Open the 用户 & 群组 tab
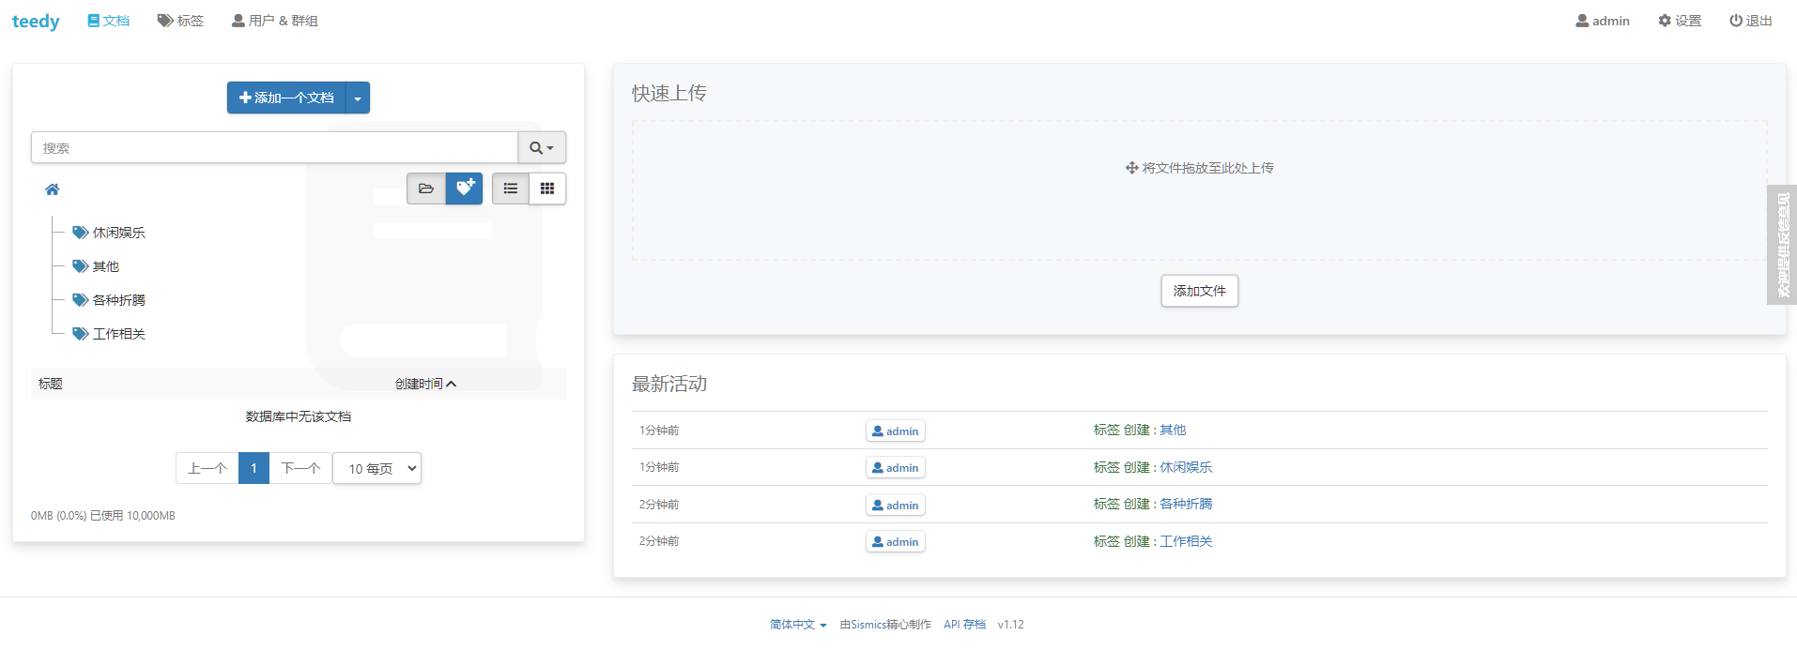The height and width of the screenshot is (665, 1797). point(274,21)
